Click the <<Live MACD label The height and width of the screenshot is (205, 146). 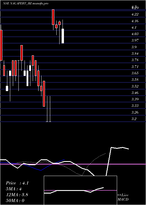(x=123, y=197)
